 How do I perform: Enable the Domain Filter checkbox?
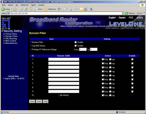(75, 42)
